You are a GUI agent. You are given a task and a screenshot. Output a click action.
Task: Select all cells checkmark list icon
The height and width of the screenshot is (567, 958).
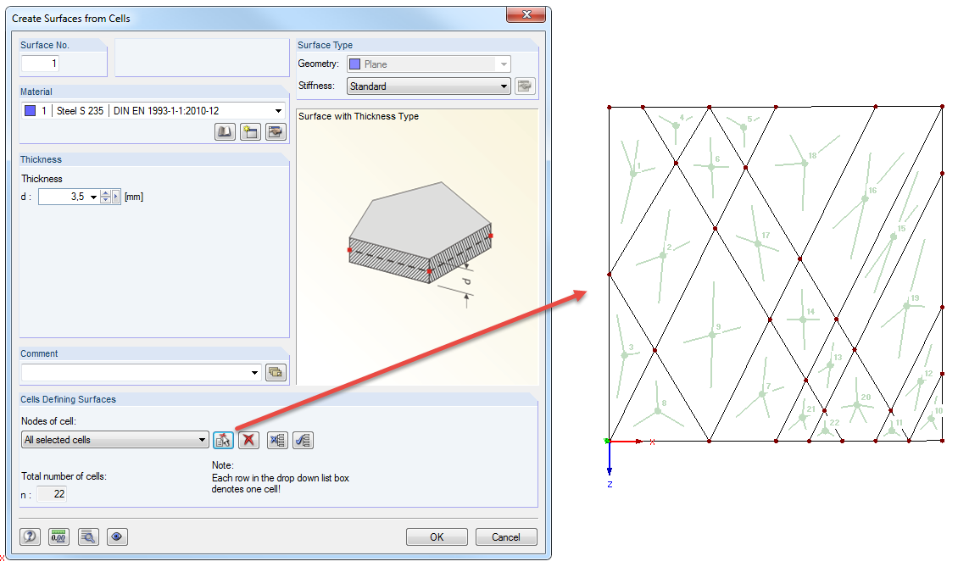(303, 440)
